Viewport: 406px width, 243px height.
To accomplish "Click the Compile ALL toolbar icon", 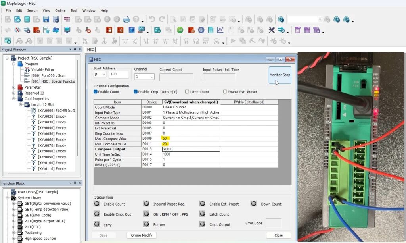I will [281, 19].
